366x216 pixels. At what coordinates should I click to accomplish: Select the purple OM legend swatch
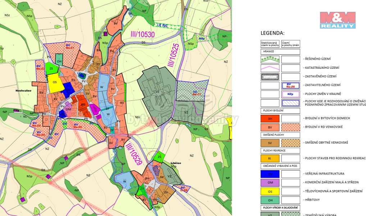270,183
